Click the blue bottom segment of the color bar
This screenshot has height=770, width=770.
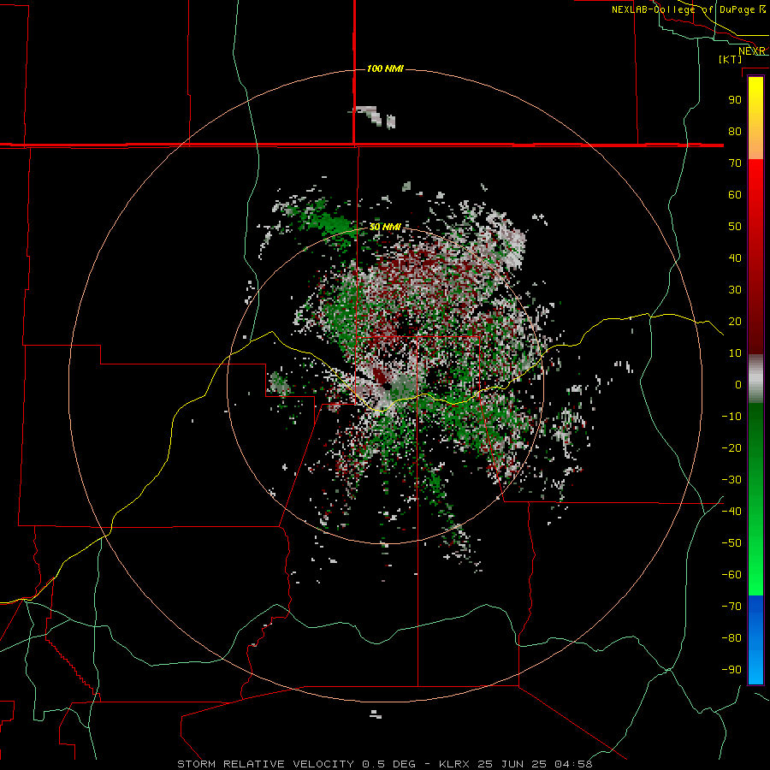pyautogui.click(x=755, y=640)
